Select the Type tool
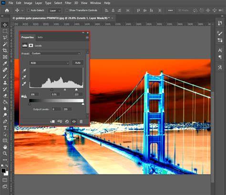 [5, 128]
